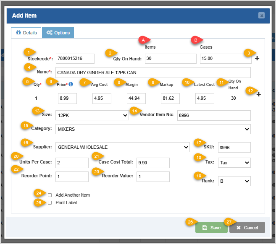Open the Options tab
Screen dimensions: 276x244
click(x=58, y=33)
